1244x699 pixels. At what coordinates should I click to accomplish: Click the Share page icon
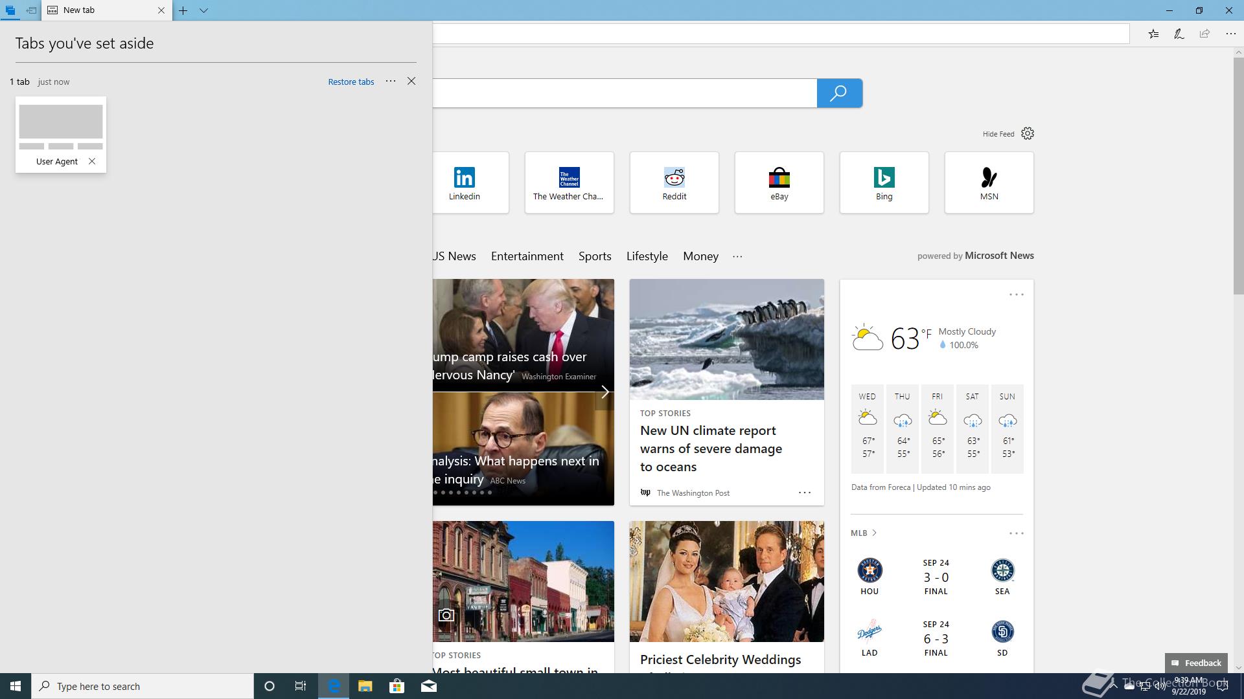pyautogui.click(x=1204, y=34)
